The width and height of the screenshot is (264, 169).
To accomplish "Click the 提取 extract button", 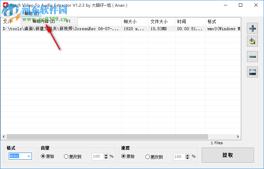I will click(x=227, y=155).
